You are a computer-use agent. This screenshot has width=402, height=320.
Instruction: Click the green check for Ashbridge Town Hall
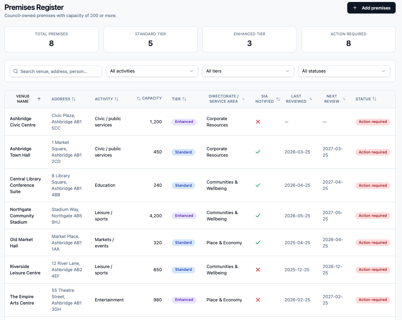(x=258, y=152)
